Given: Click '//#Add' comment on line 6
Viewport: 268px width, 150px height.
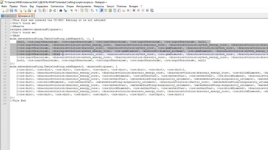Looking at the screenshot, I should (15, 36).
